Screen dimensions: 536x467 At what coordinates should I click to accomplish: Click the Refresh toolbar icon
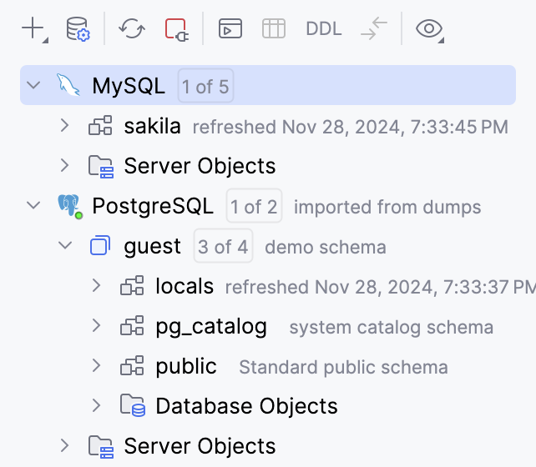131,28
